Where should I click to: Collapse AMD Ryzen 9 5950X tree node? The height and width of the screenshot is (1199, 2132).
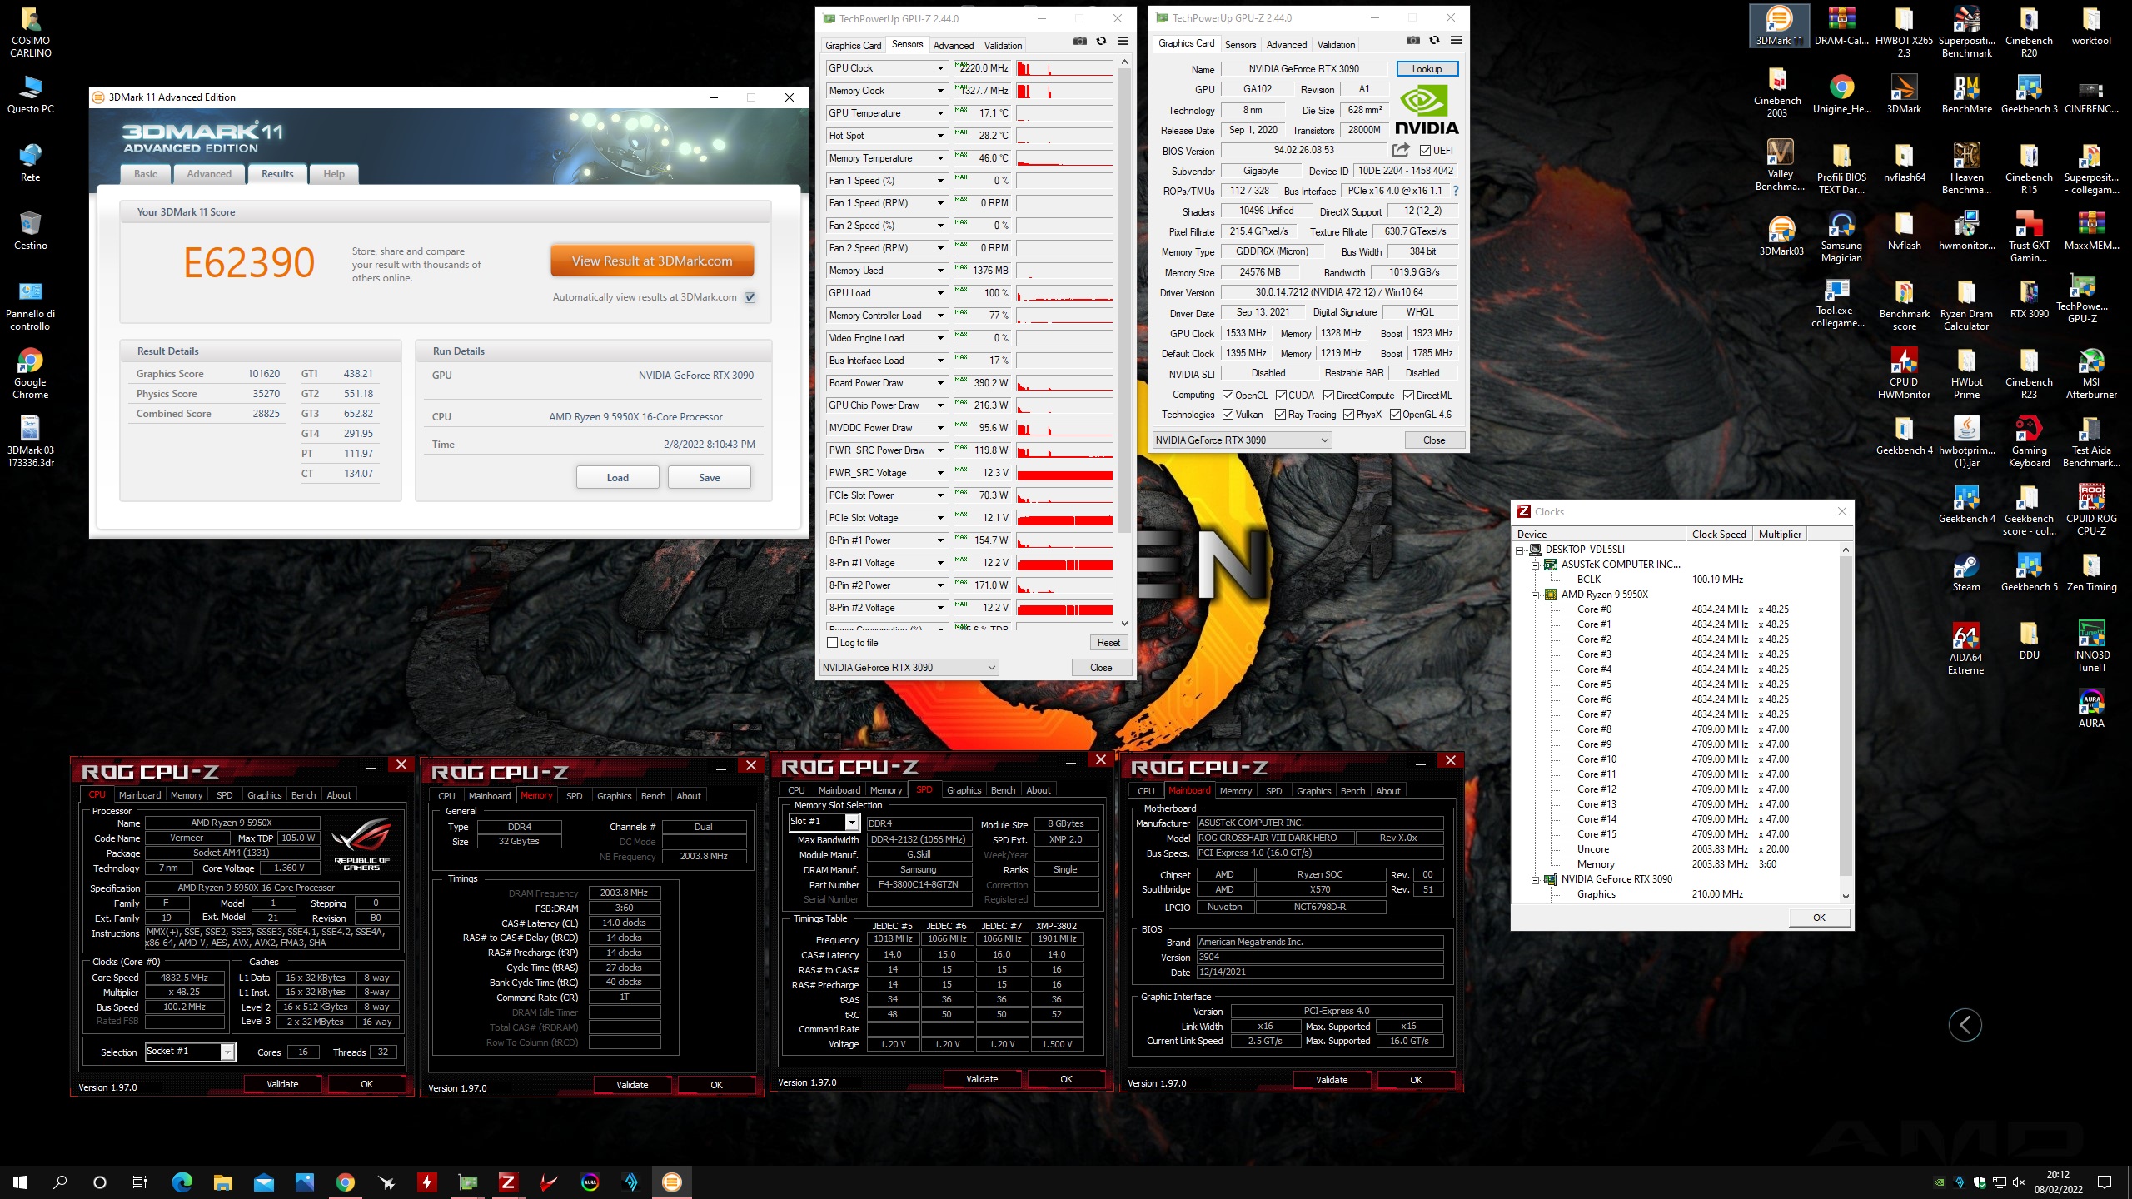pos(1535,595)
